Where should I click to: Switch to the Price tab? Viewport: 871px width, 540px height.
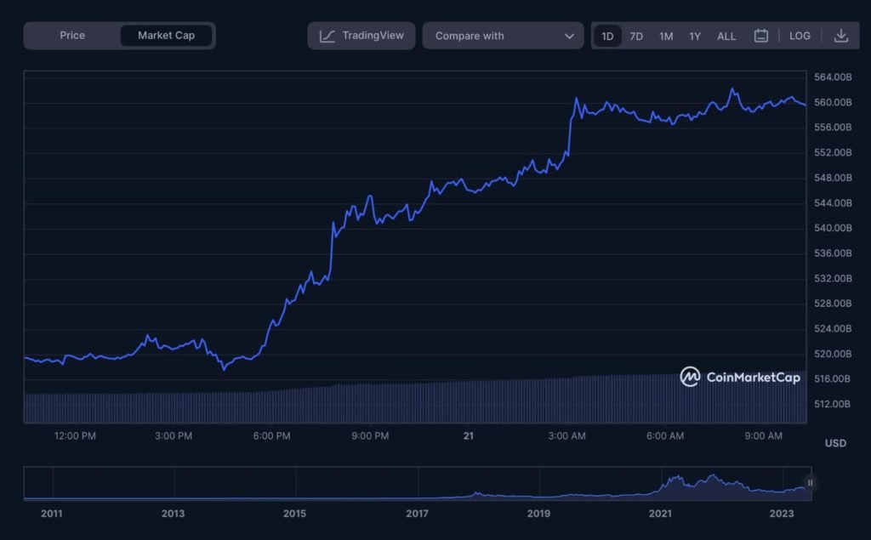(x=72, y=36)
